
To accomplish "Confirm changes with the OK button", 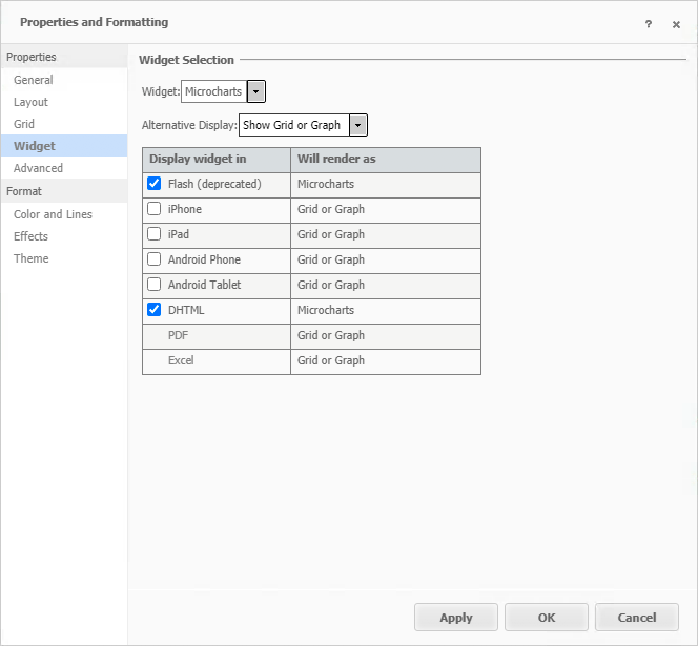I will click(x=546, y=617).
